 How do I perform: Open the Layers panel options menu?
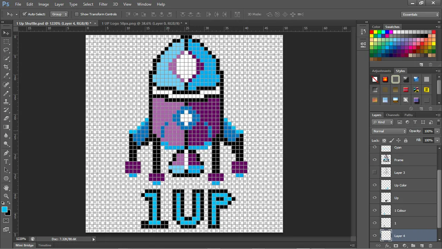438,115
